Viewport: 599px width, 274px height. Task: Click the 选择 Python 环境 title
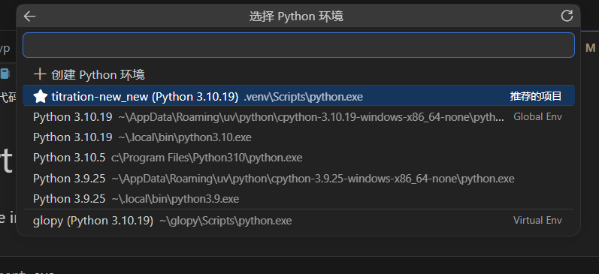(x=296, y=17)
